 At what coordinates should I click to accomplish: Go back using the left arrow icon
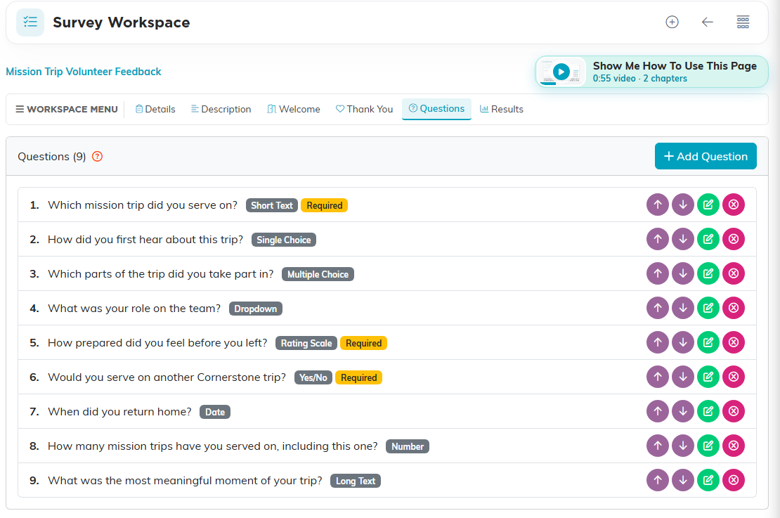[x=708, y=22]
